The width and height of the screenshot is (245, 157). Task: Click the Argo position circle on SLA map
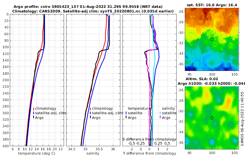coord(212,118)
